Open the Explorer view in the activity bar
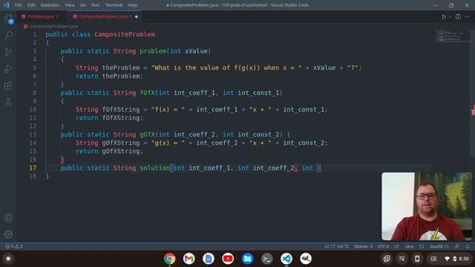Image resolution: width=475 pixels, height=267 pixels. [8, 19]
